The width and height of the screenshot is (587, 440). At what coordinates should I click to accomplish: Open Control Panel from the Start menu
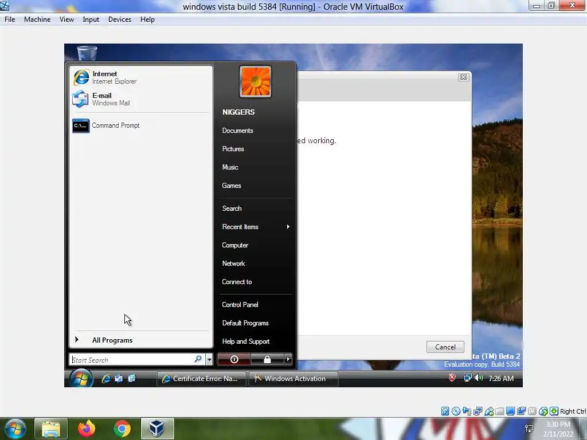pyautogui.click(x=240, y=305)
